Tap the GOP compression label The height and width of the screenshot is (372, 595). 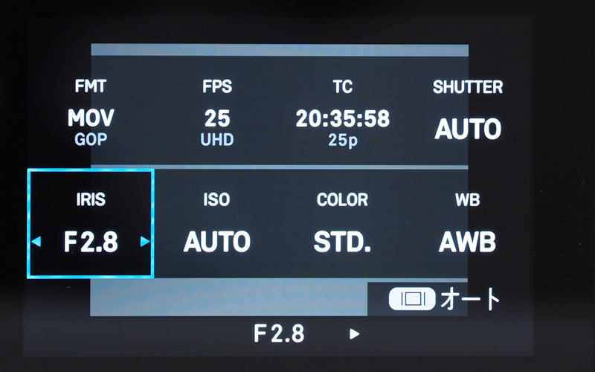click(x=91, y=140)
